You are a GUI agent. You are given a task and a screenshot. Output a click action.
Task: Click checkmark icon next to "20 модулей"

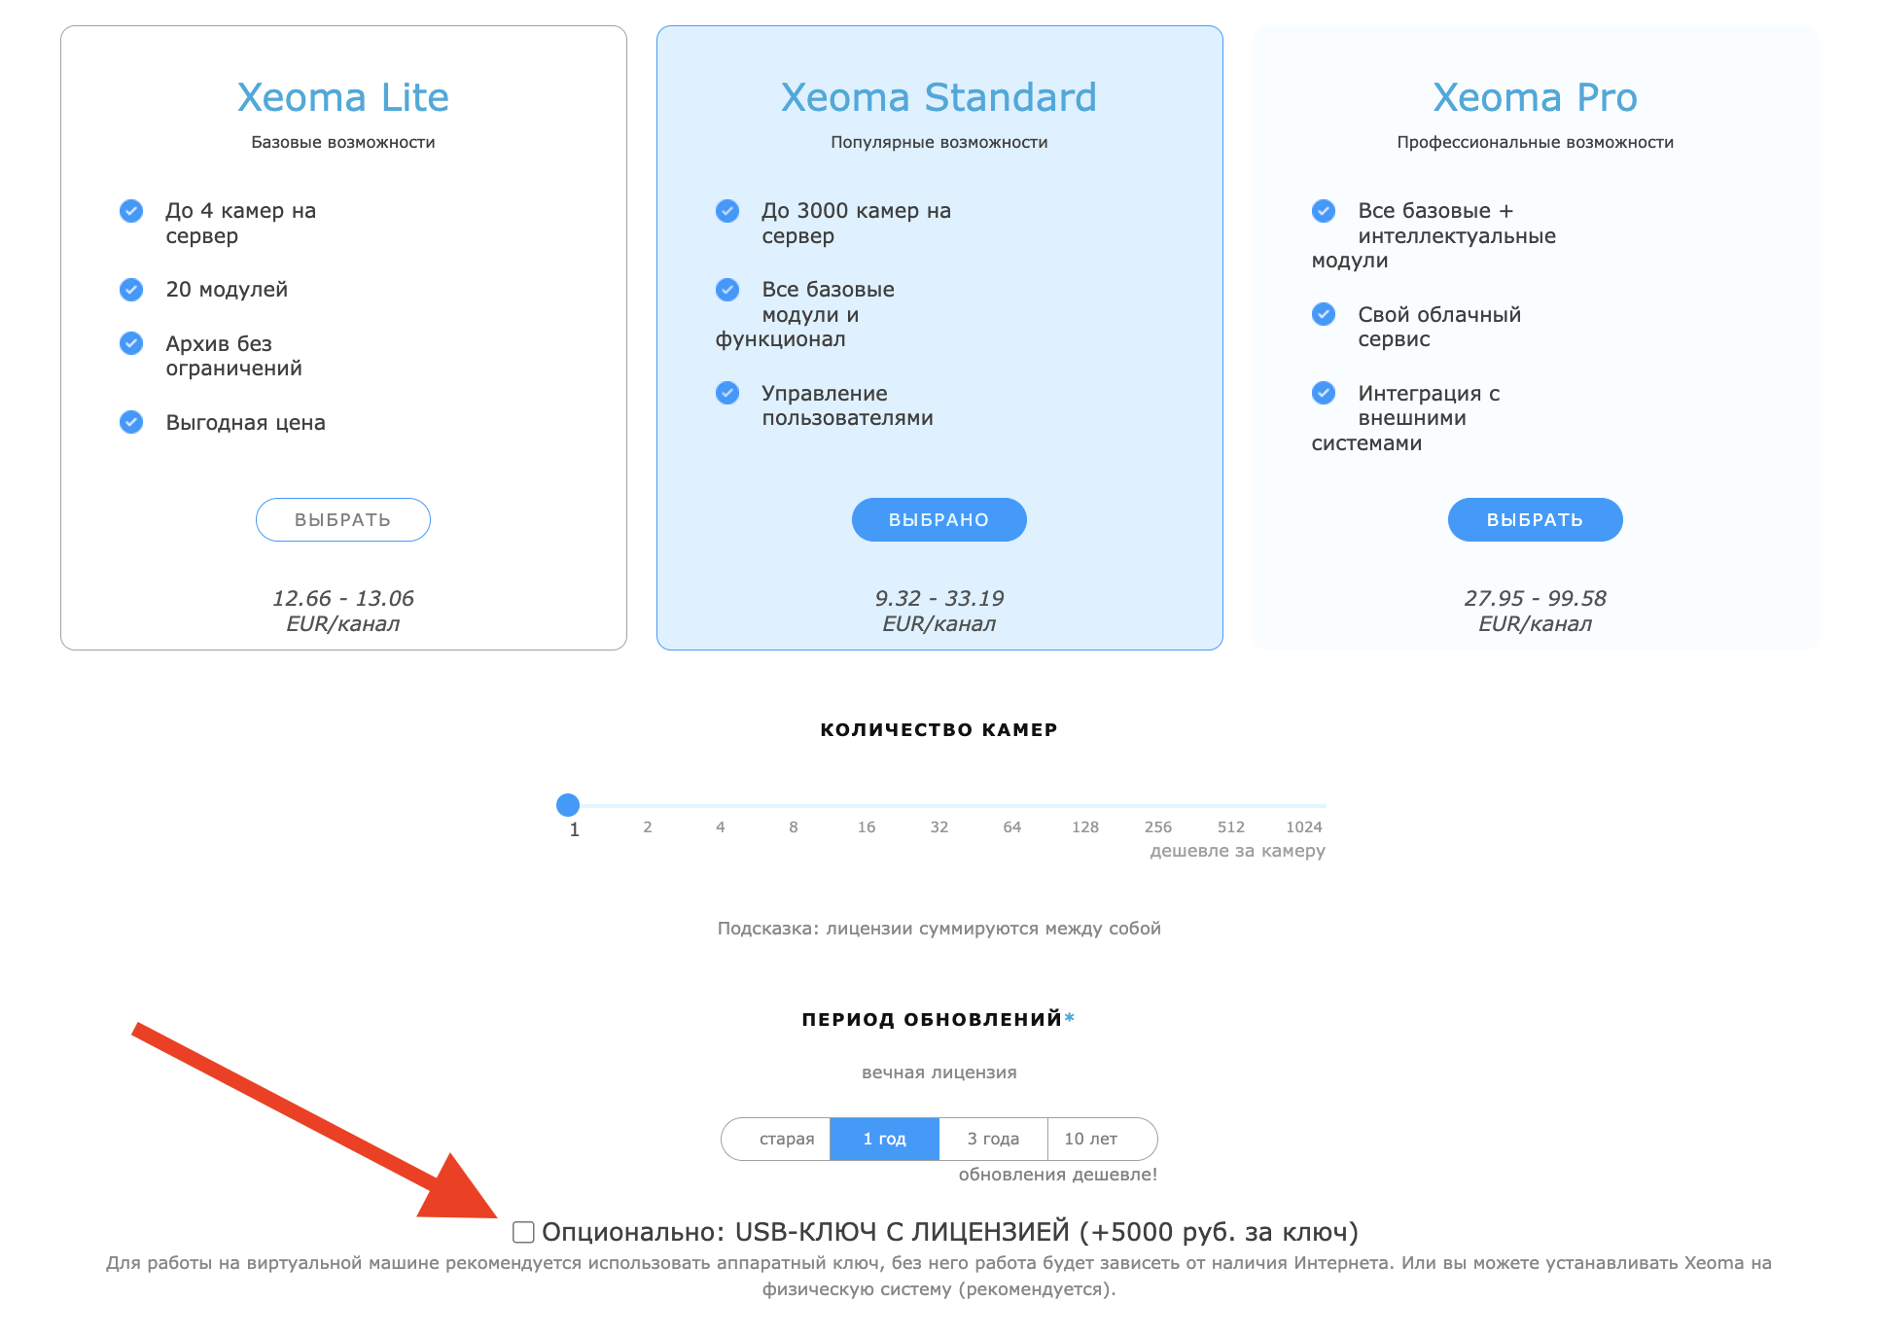click(131, 290)
